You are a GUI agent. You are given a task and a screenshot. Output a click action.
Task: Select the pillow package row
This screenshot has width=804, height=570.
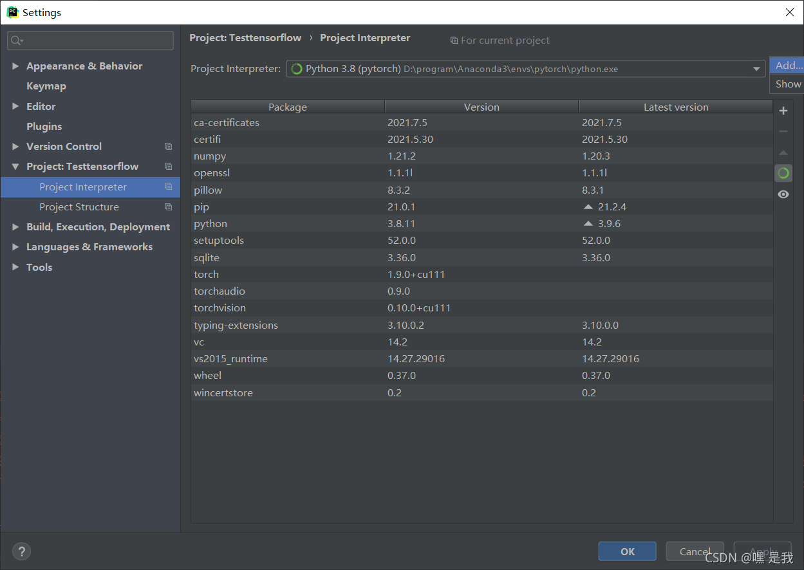482,190
